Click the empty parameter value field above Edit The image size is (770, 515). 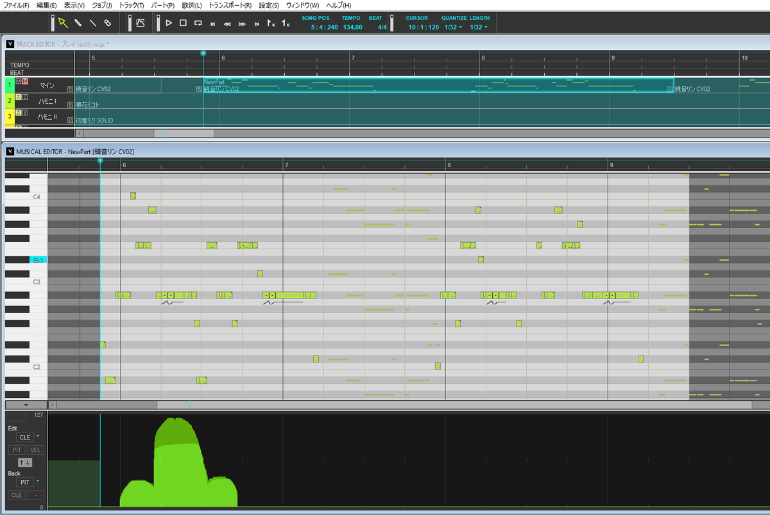point(17,418)
